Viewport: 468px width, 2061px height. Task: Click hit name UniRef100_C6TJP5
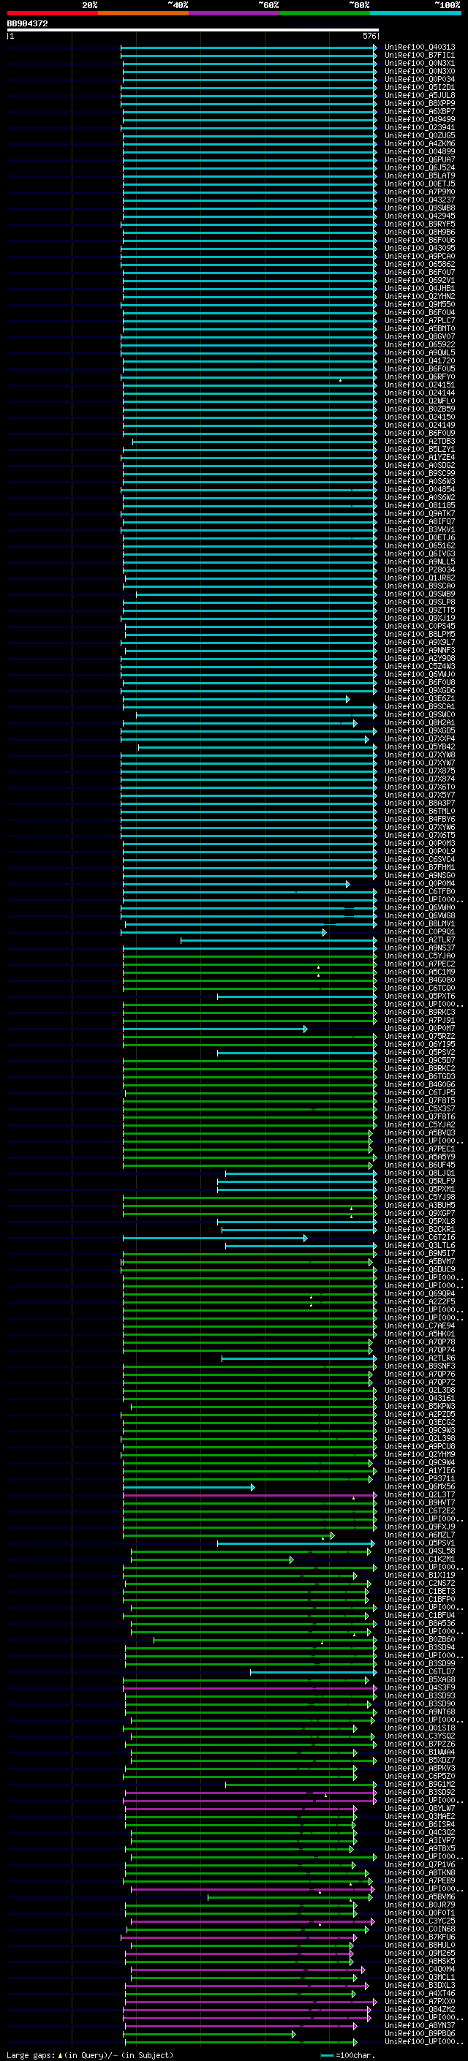click(x=419, y=1092)
